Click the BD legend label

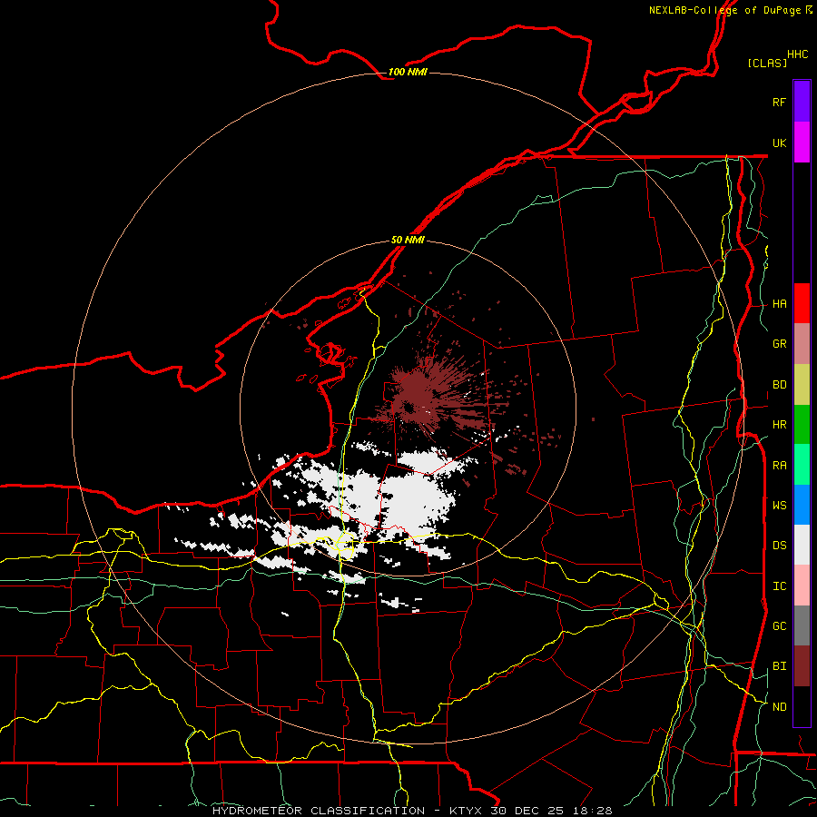point(780,385)
